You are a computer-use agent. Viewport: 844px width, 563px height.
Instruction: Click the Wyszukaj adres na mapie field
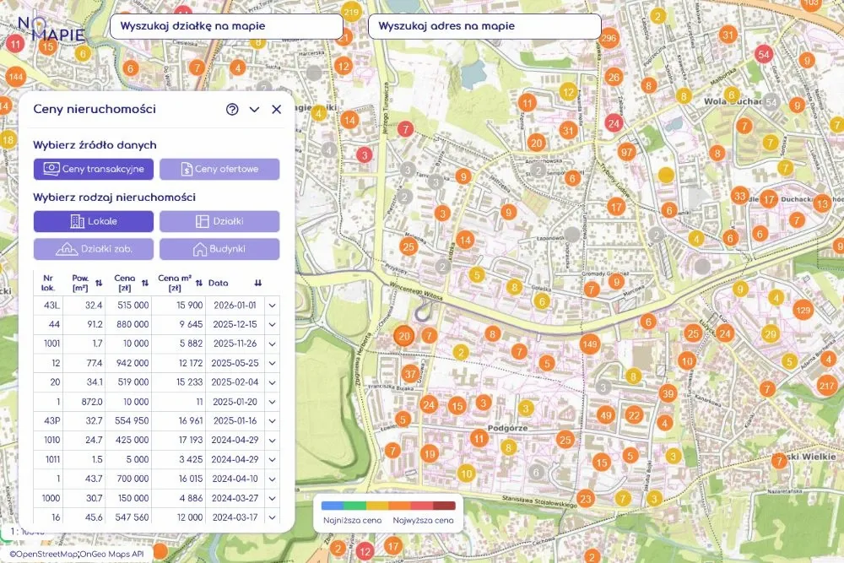(484, 26)
